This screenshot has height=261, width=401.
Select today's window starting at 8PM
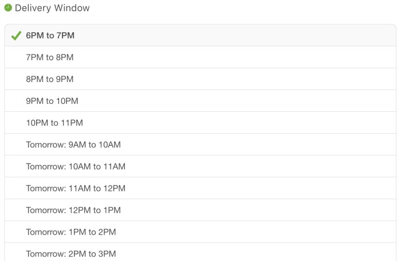point(50,79)
